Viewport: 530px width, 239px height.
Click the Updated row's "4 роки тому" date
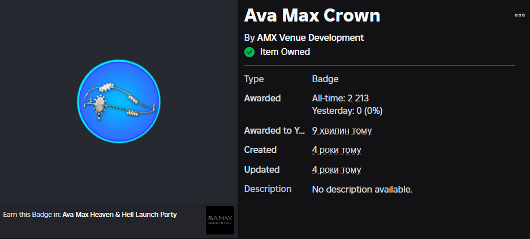[337, 169]
